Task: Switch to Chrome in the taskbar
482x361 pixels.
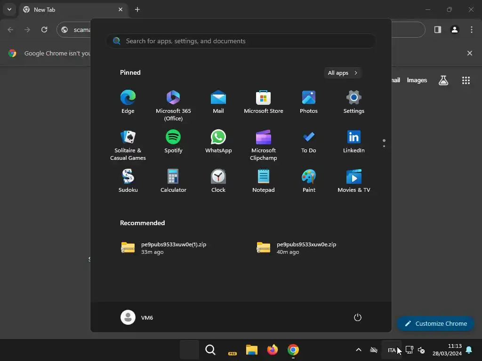Action: point(293,350)
